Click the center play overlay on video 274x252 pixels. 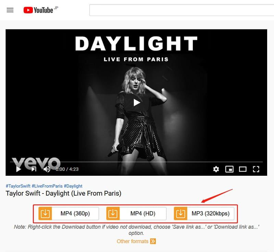[136, 103]
